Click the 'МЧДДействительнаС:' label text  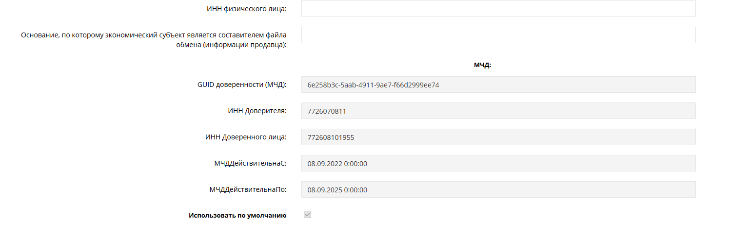[247, 163]
